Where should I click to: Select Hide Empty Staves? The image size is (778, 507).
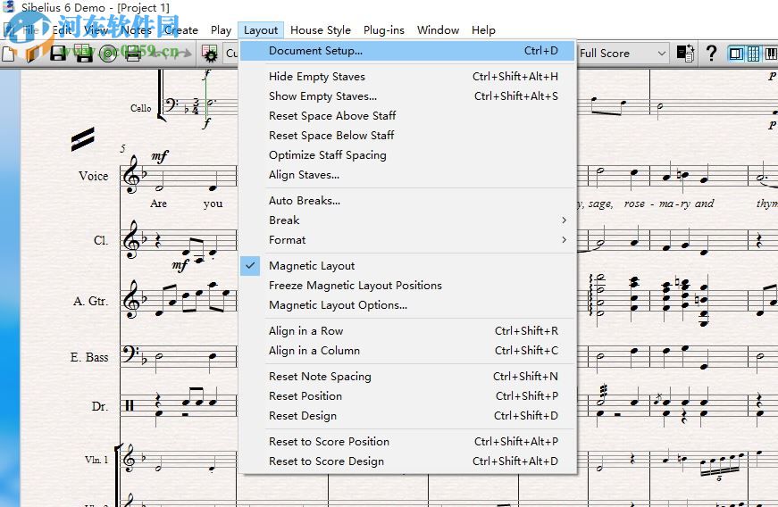click(406, 77)
